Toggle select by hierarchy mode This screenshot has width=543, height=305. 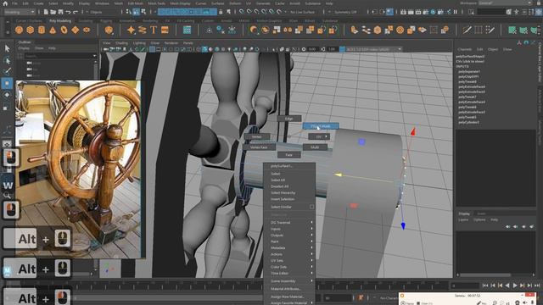(x=128, y=12)
